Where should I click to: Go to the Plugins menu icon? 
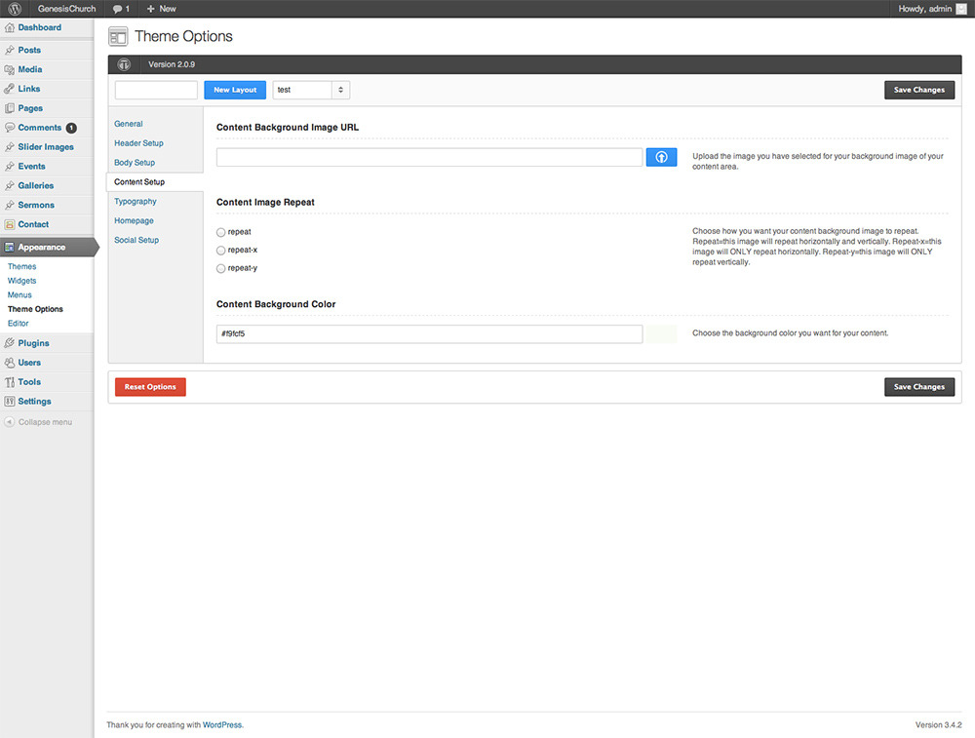click(x=10, y=343)
